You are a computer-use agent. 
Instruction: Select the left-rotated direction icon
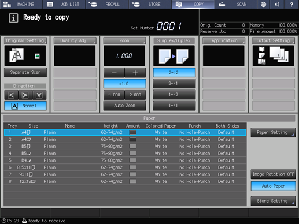pos(11,95)
